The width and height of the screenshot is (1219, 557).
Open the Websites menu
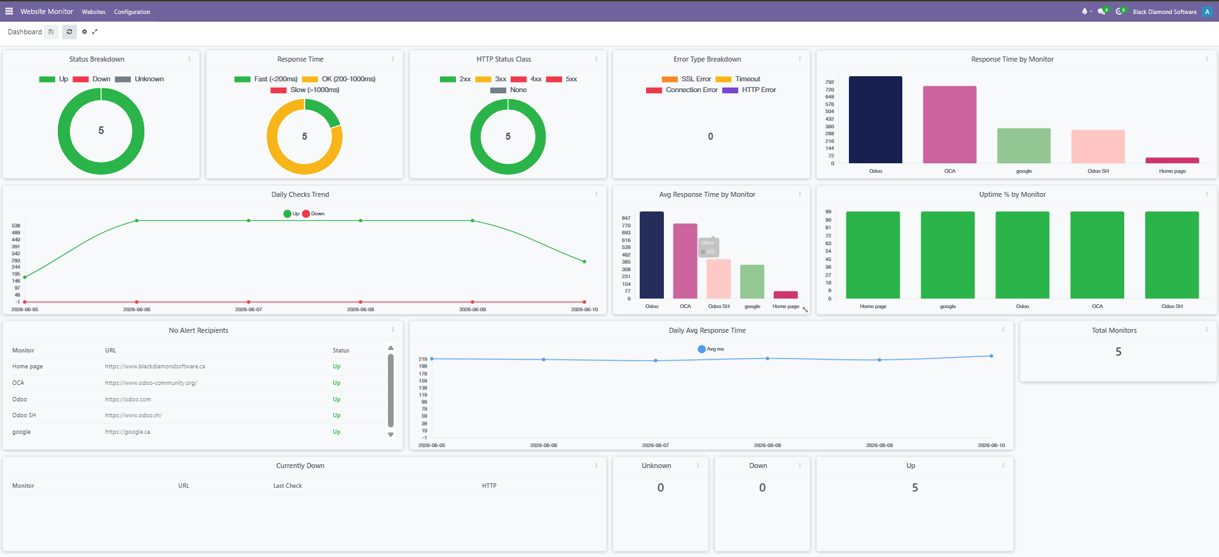(93, 12)
